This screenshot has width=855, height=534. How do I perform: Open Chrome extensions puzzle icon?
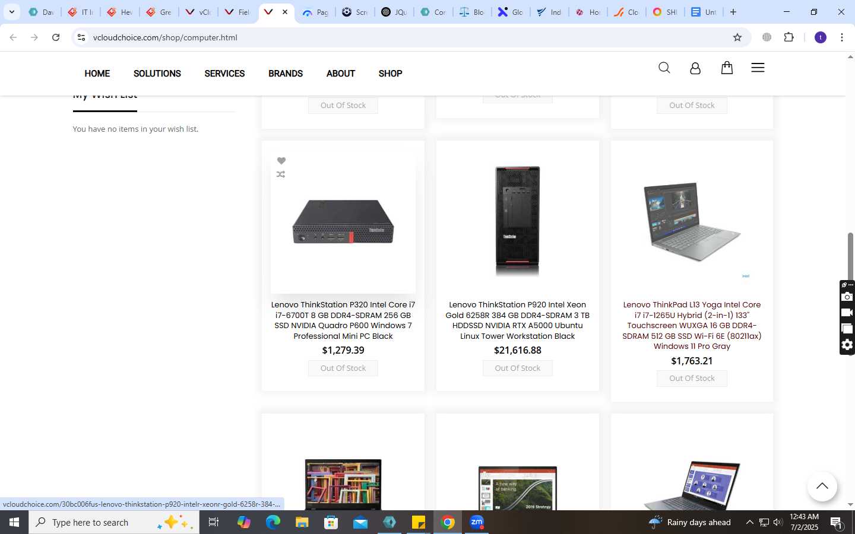788,37
